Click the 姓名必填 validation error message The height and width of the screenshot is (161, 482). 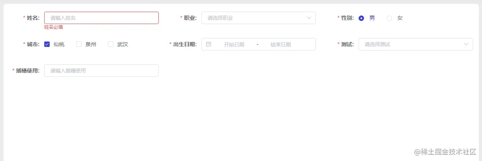(54, 27)
